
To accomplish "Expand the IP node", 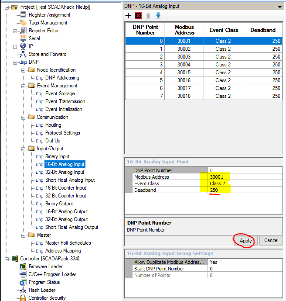I will pyautogui.click(x=15, y=47).
